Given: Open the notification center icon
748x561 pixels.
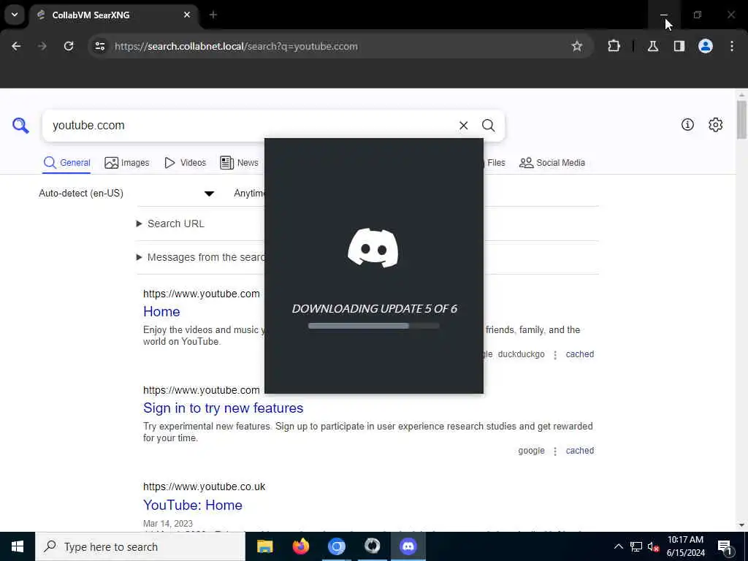Looking at the screenshot, I should click(x=725, y=546).
